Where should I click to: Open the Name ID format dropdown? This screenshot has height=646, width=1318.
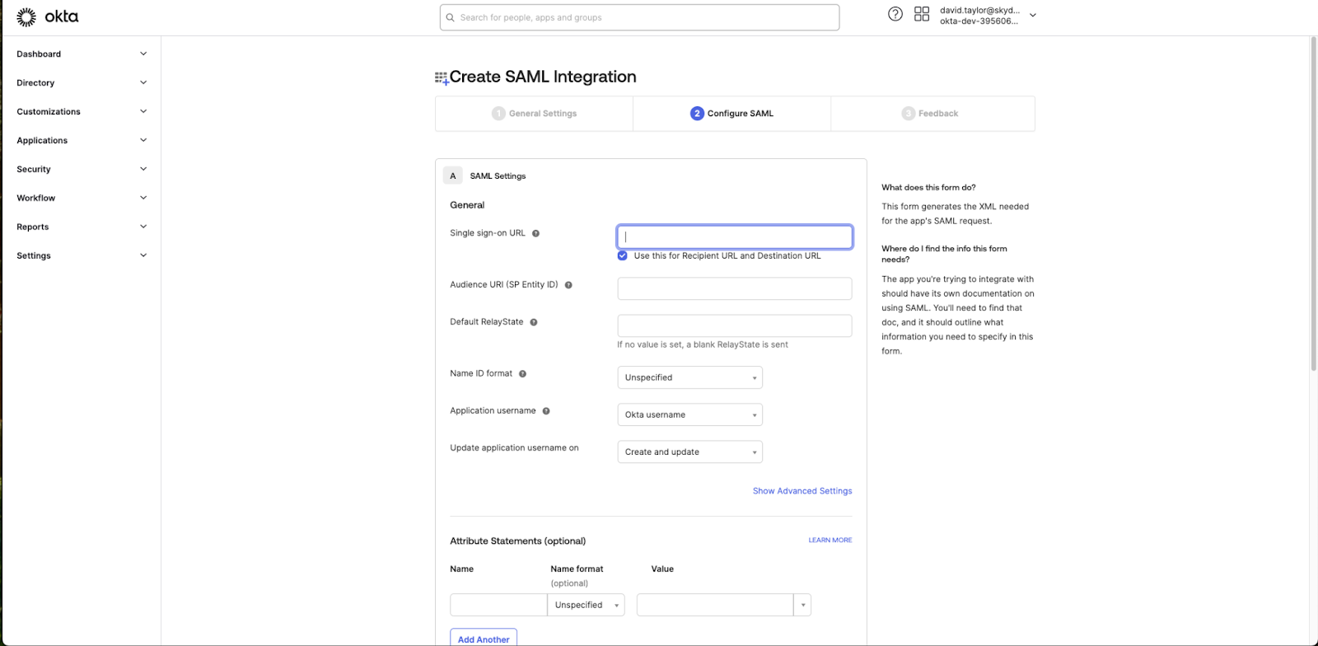689,377
